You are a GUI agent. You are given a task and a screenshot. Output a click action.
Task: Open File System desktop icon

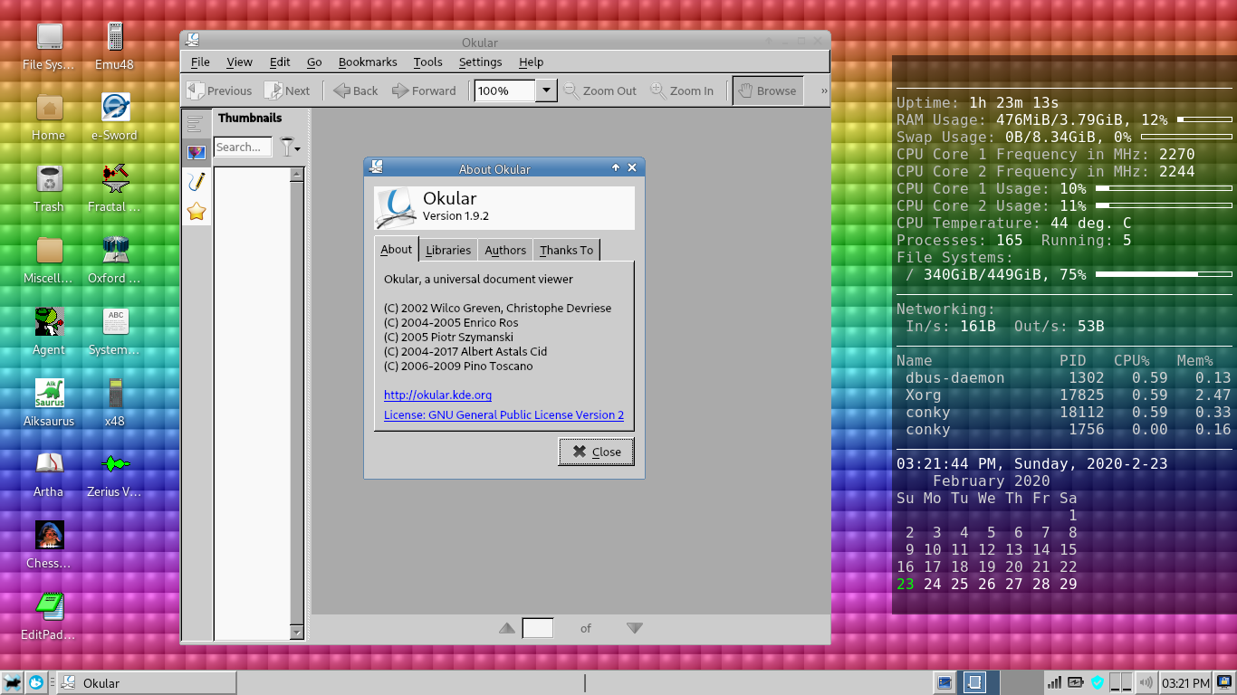click(x=49, y=46)
